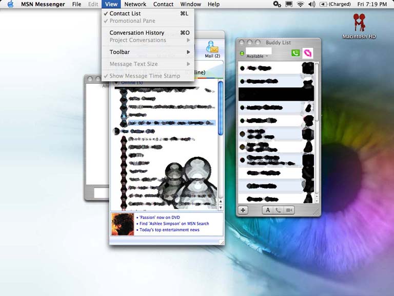Screen dimensions: 394x296
Task: Open the Edit menu
Action: pos(93,4)
